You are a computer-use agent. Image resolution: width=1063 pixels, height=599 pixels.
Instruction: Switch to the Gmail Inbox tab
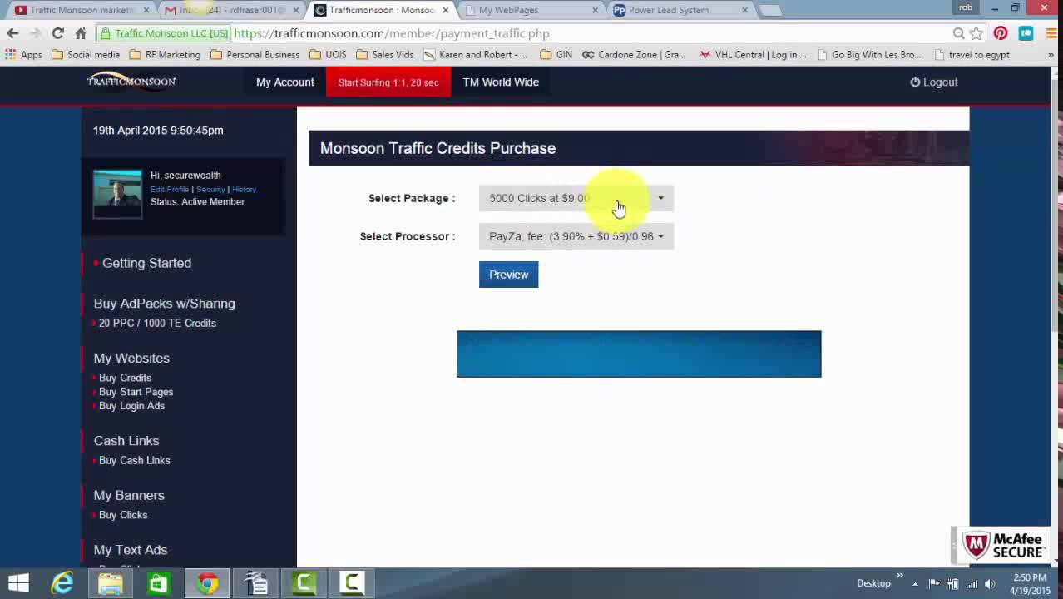pos(232,10)
